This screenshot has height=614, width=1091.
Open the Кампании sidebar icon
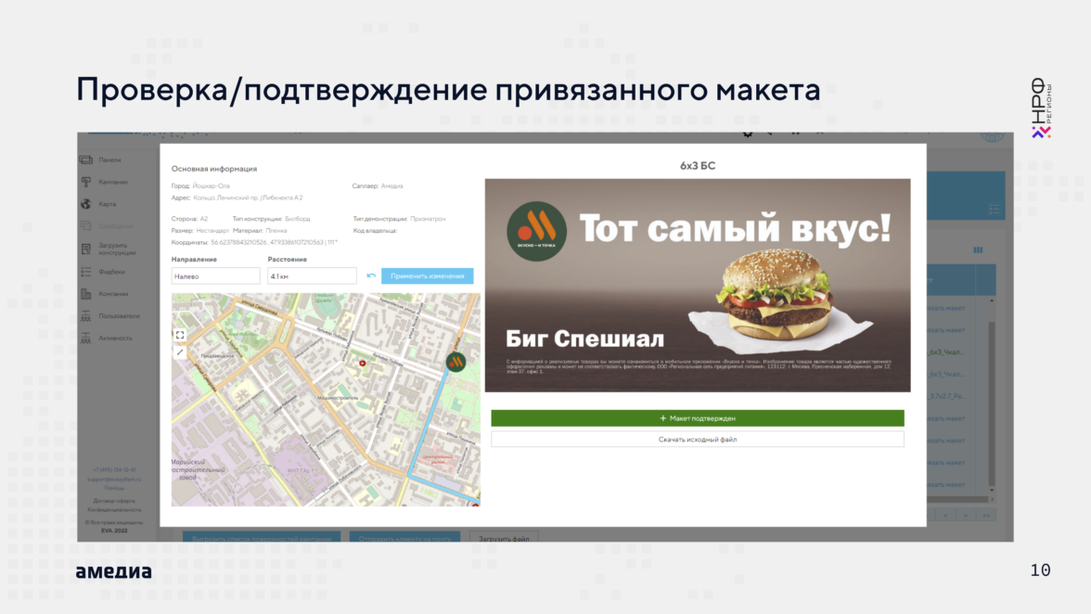pyautogui.click(x=85, y=182)
